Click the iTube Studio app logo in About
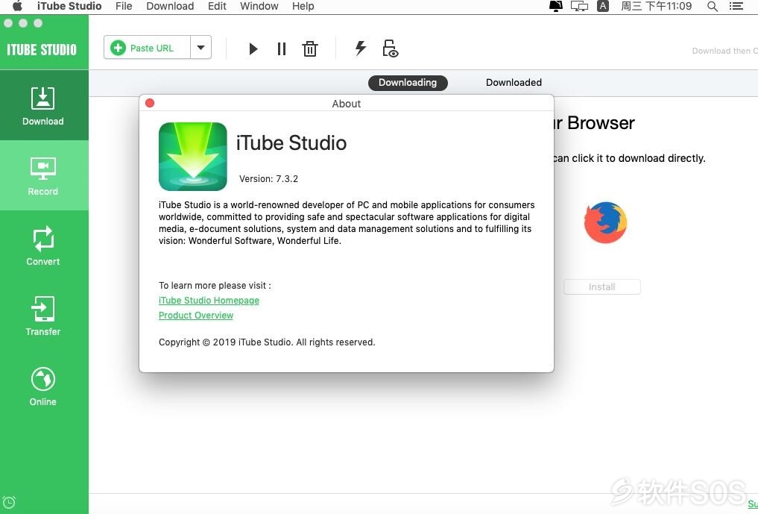Screen dimensions: 758x514 193,157
